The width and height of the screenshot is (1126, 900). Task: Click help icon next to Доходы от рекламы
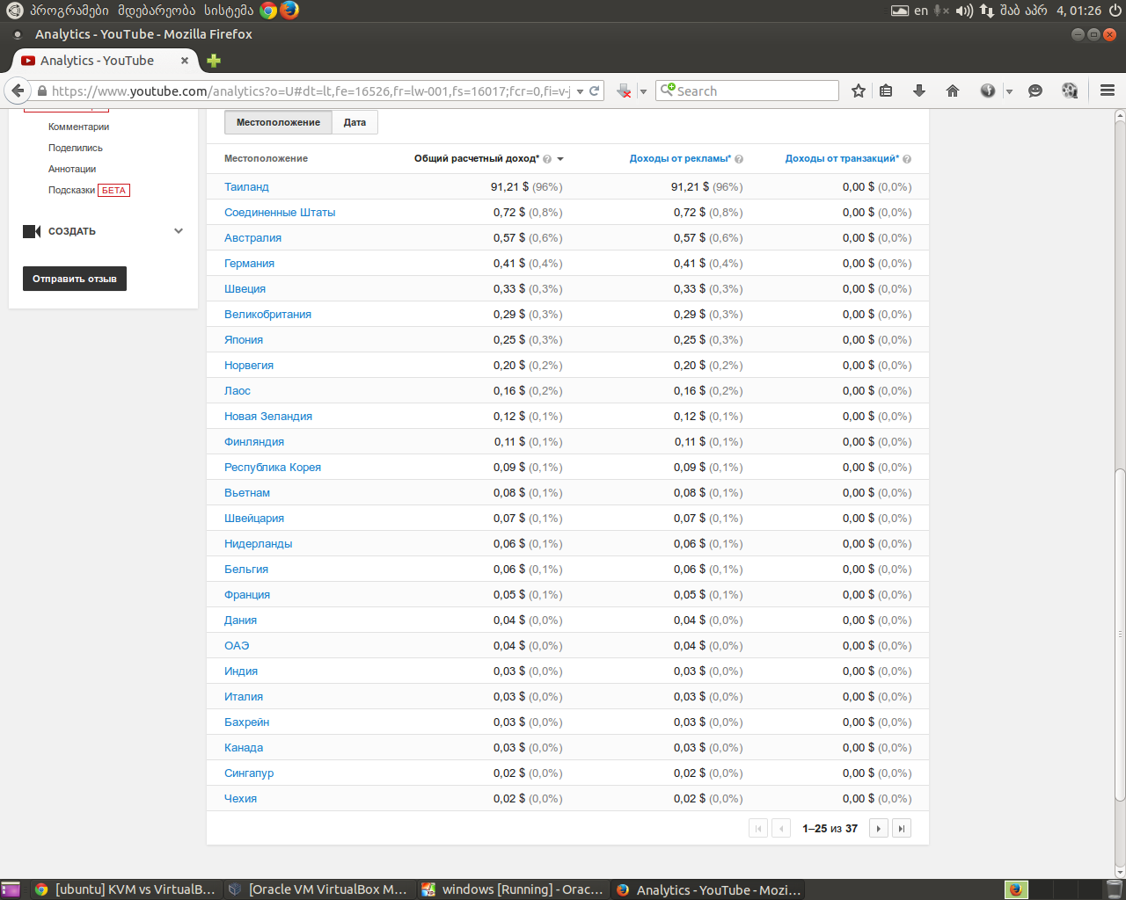tap(739, 159)
